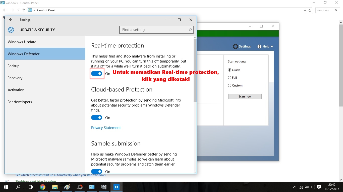Click the Control Panel breadcrumb text
This screenshot has width=343, height=192.
[x=46, y=10]
